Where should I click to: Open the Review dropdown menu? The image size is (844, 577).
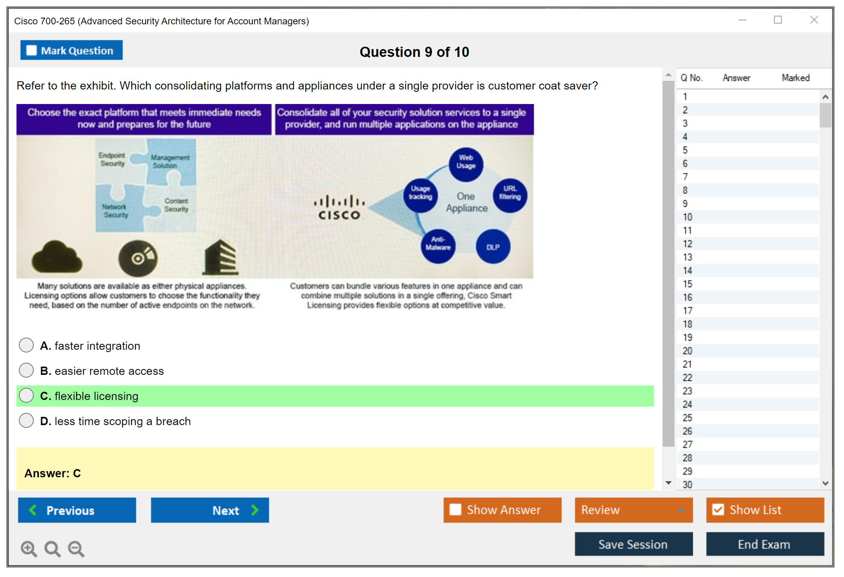coord(681,510)
